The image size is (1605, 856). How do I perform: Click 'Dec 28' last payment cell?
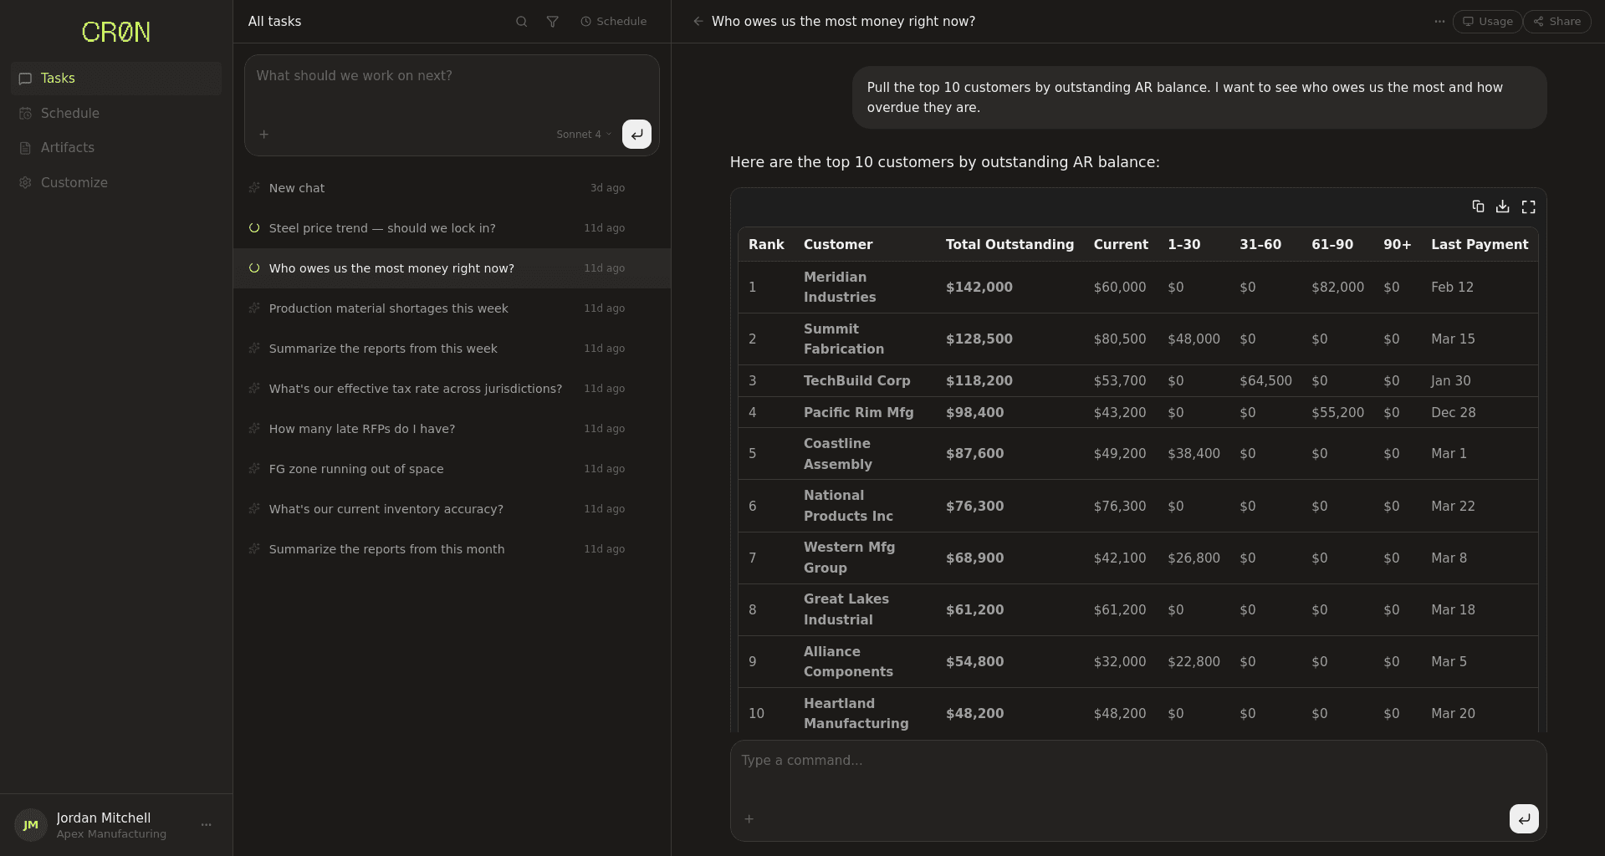(1453, 413)
